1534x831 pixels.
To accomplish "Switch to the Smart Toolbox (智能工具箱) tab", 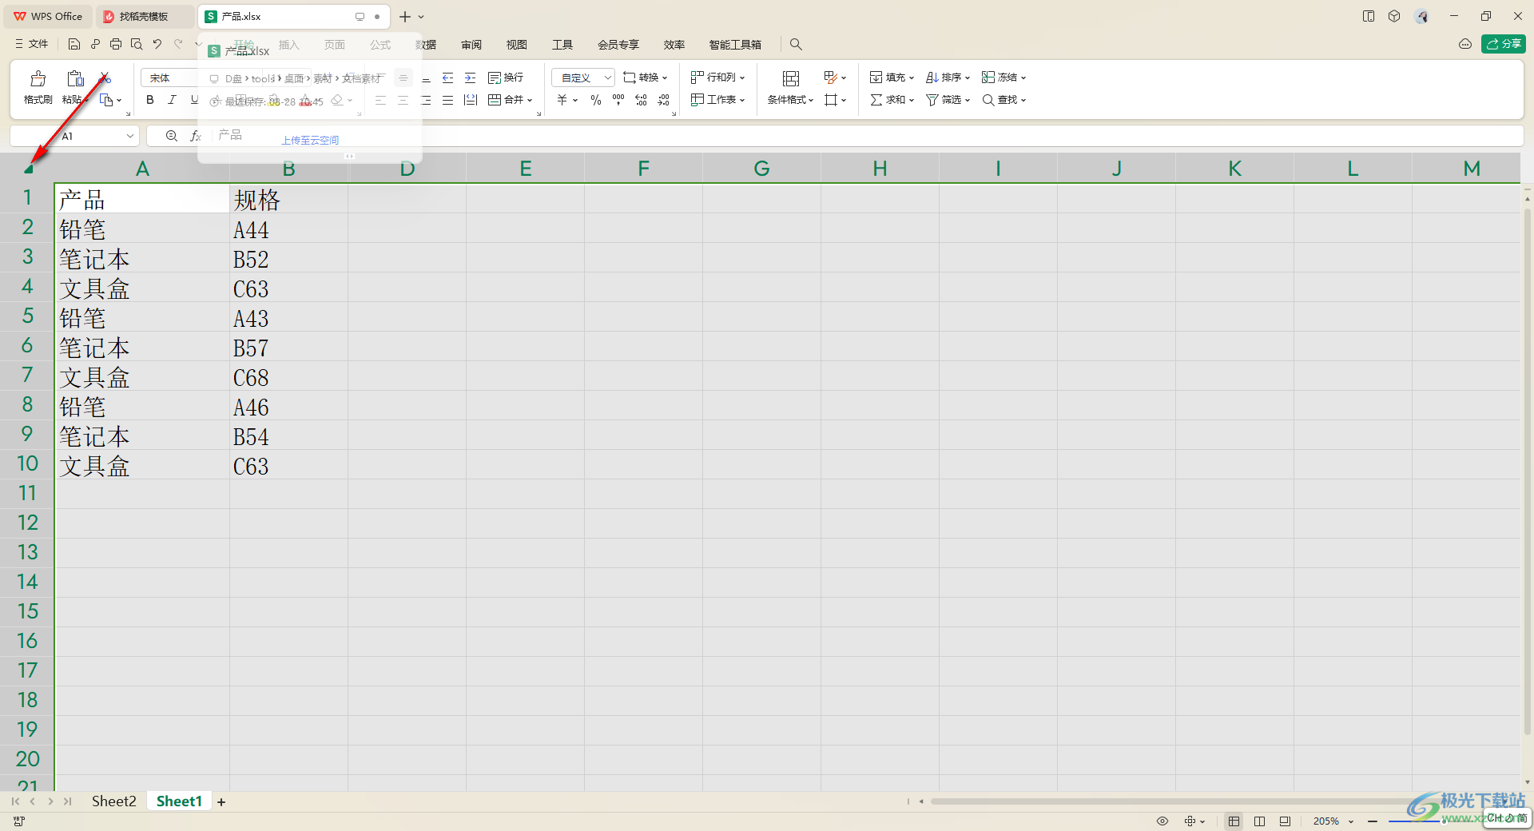I will pos(735,45).
